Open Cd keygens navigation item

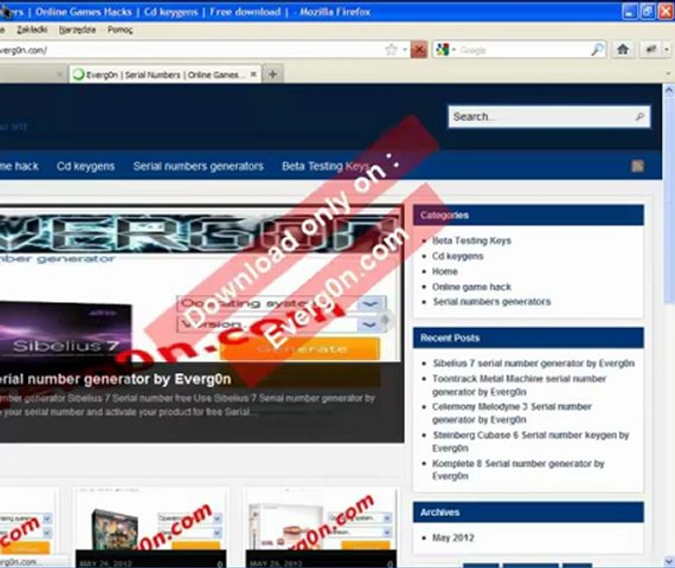pos(85,166)
